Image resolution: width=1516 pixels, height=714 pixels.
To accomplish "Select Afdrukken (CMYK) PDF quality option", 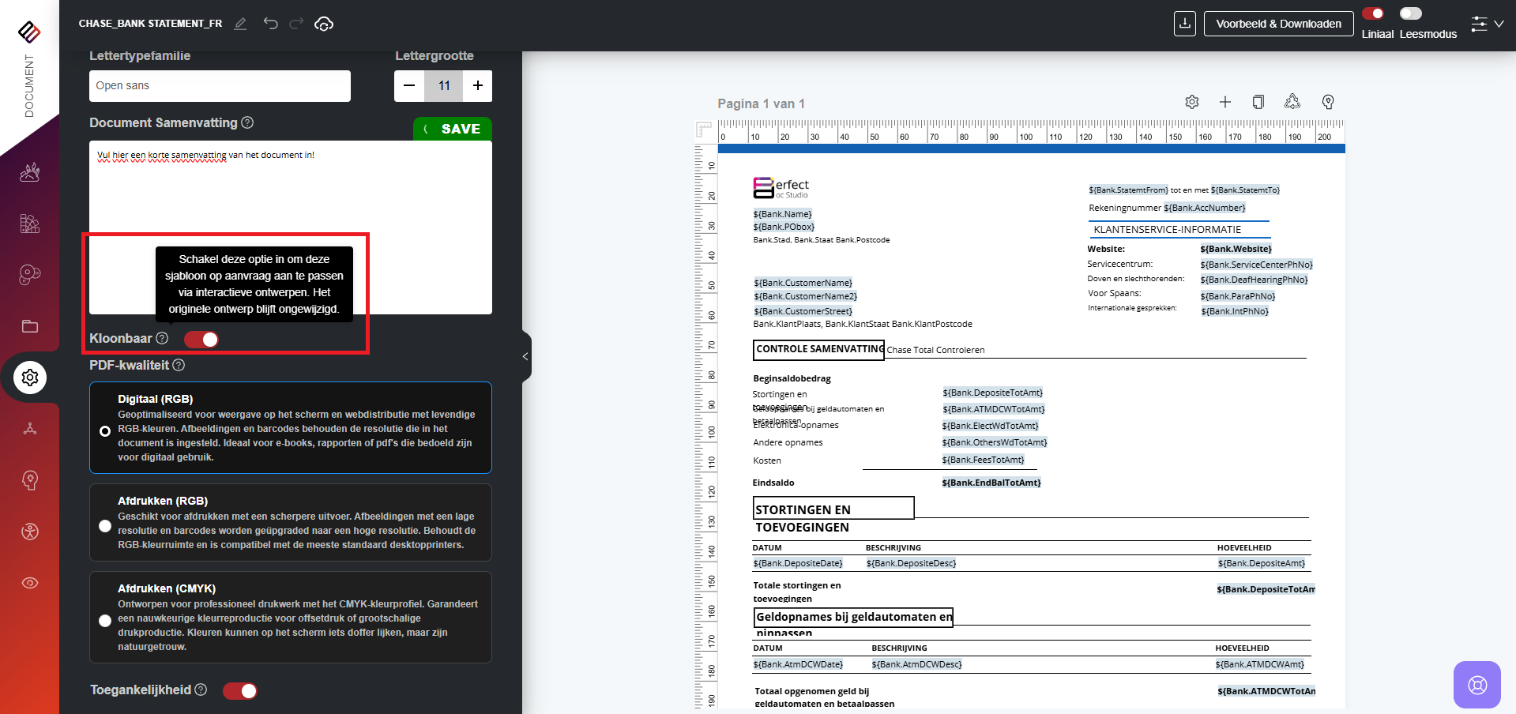I will coord(105,621).
